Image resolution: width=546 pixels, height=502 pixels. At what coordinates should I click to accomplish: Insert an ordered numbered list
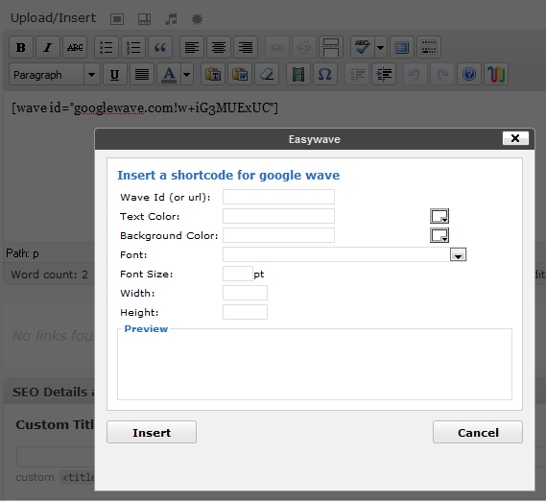[x=133, y=47]
